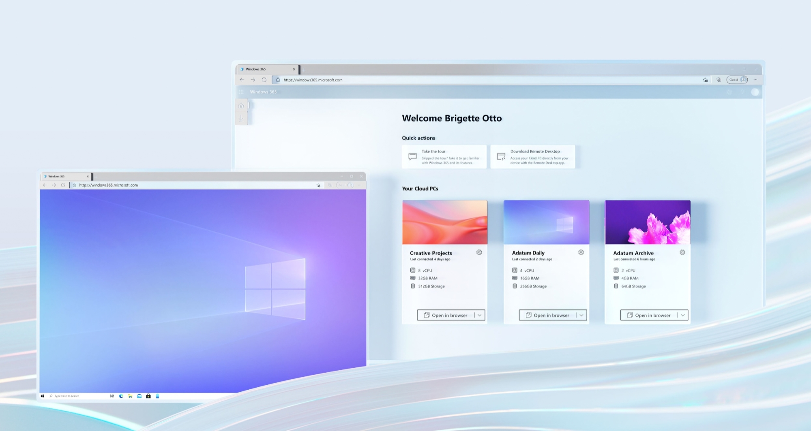The image size is (811, 431).
Task: Open settings gear for Creative Projects PC
Action: tap(479, 252)
